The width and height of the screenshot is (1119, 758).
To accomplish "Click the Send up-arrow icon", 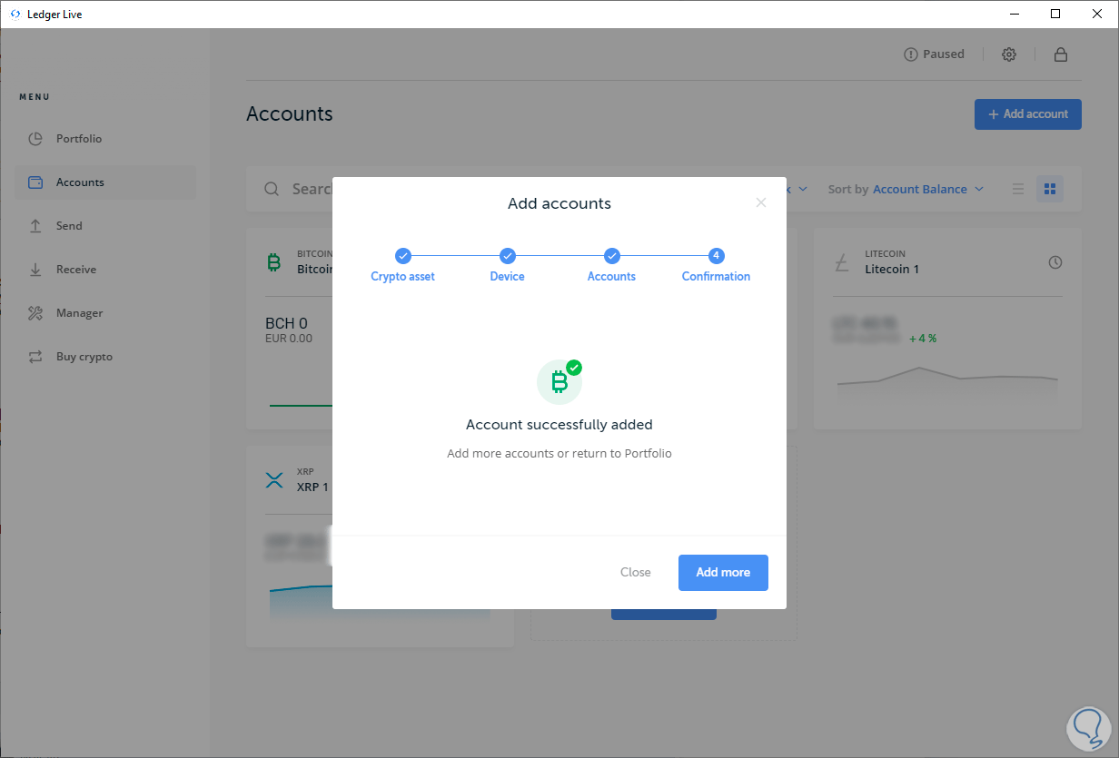I will click(35, 226).
